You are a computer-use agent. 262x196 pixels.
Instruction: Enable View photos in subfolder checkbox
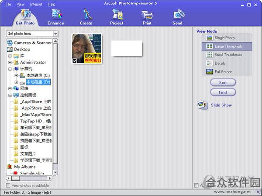8,186
